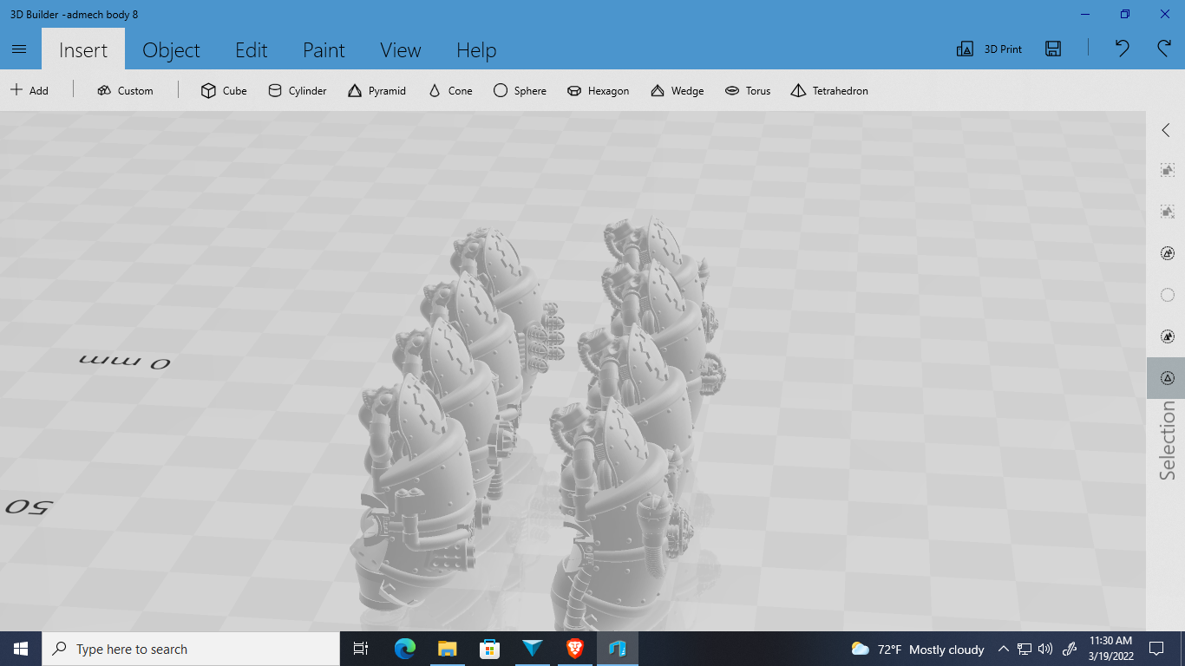The image size is (1185, 666).
Task: Expand the hidden icons tray in the taskbar
Action: point(1002,649)
